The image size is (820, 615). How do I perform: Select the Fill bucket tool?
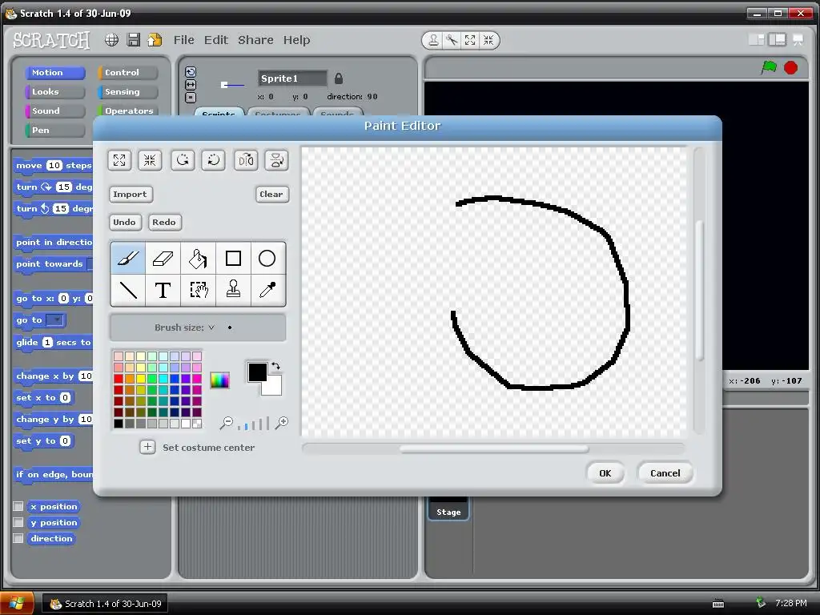[x=198, y=258]
